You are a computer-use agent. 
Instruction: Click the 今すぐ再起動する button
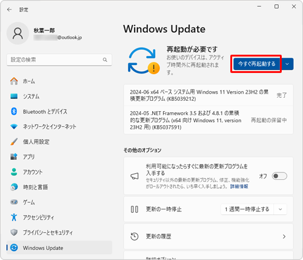coord(256,64)
